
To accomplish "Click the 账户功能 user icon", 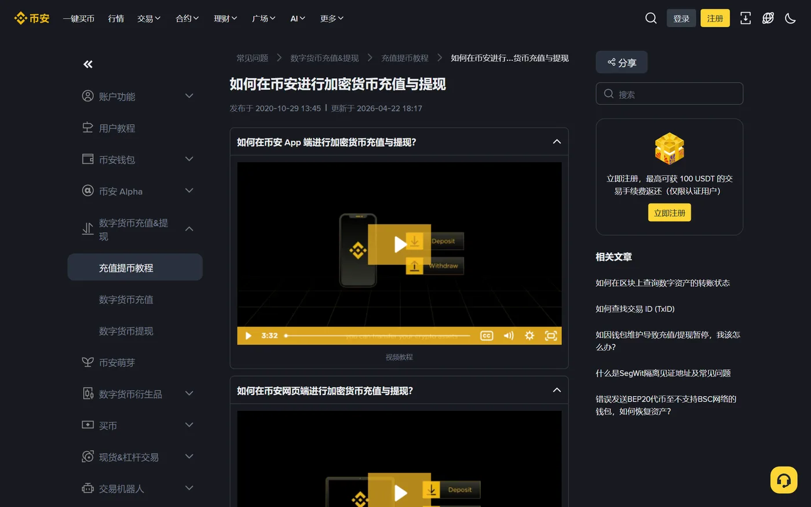I will 87,96.
